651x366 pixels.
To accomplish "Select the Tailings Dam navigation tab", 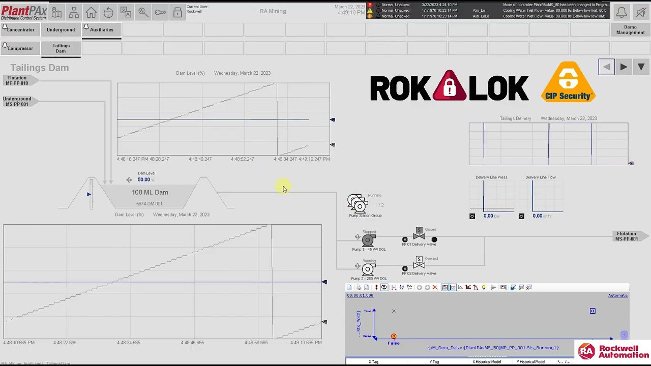I will pos(61,48).
